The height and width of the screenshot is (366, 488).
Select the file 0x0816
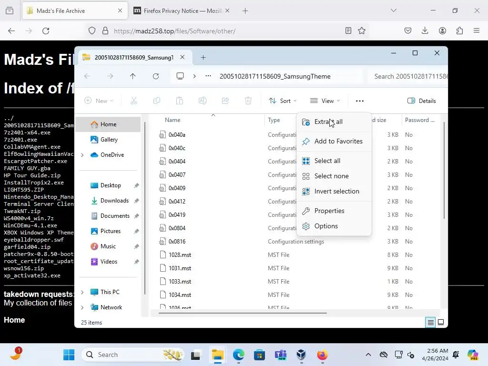point(177,242)
